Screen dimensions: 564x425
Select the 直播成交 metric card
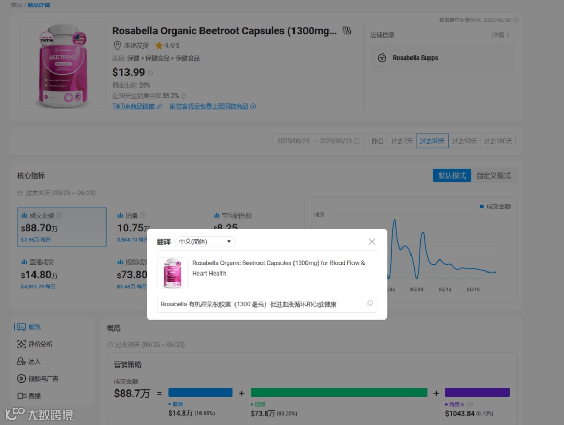(62, 274)
